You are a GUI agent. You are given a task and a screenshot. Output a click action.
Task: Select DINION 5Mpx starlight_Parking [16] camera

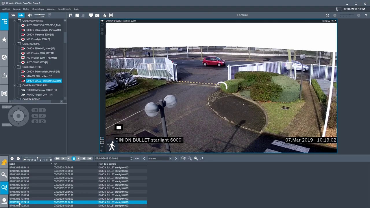[44, 30]
